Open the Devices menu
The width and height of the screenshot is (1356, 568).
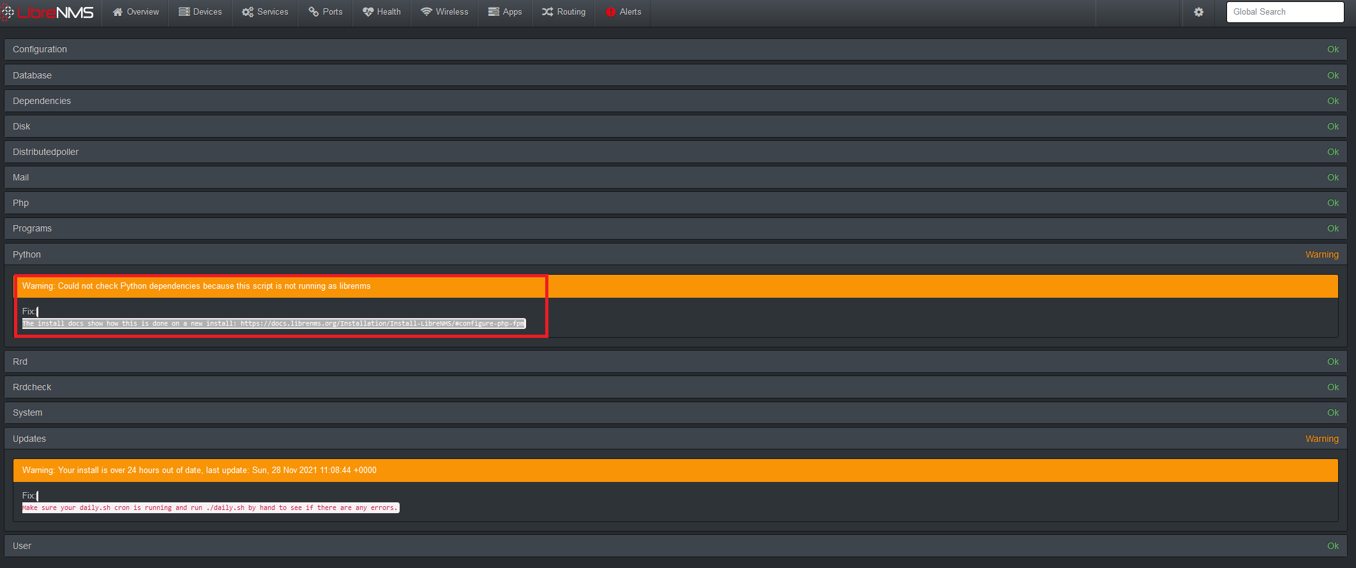tap(200, 12)
